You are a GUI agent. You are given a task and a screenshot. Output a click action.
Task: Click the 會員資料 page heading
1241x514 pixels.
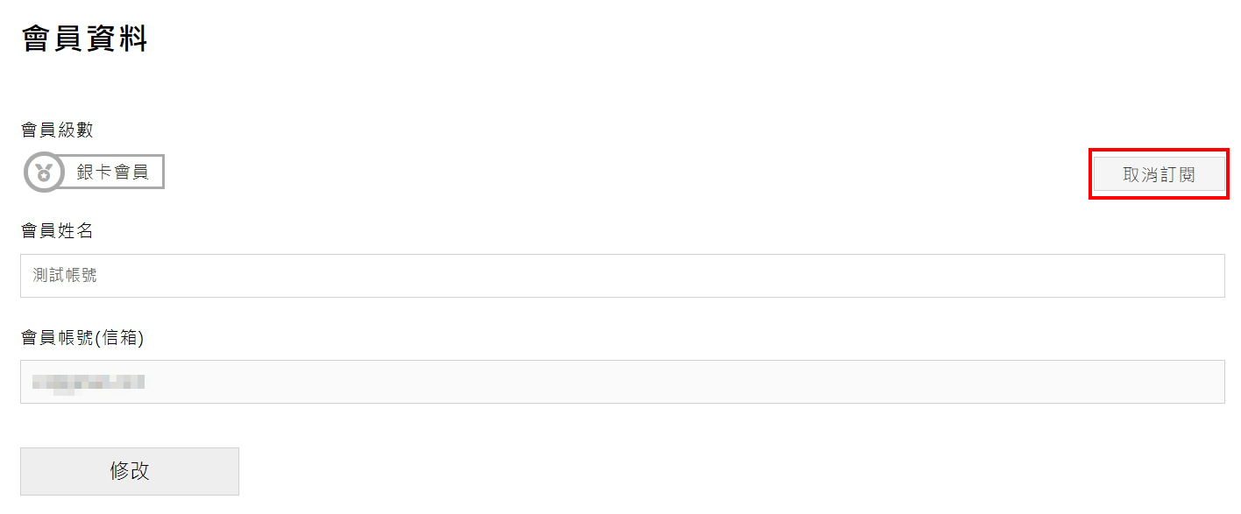84,39
